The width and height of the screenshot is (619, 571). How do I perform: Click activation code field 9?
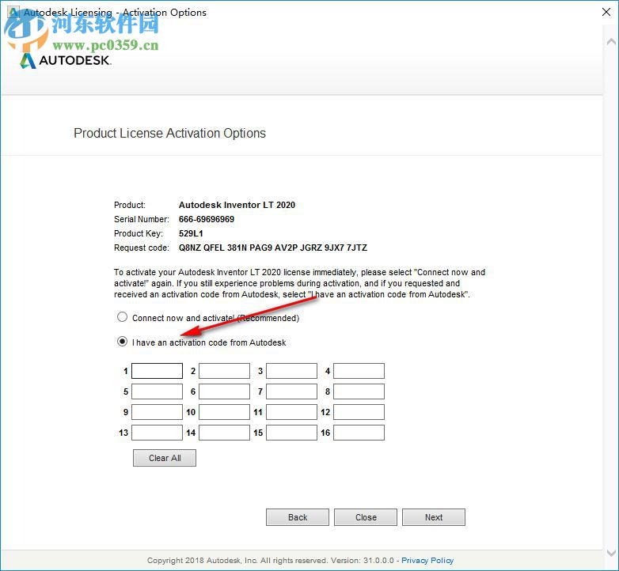[x=157, y=412]
